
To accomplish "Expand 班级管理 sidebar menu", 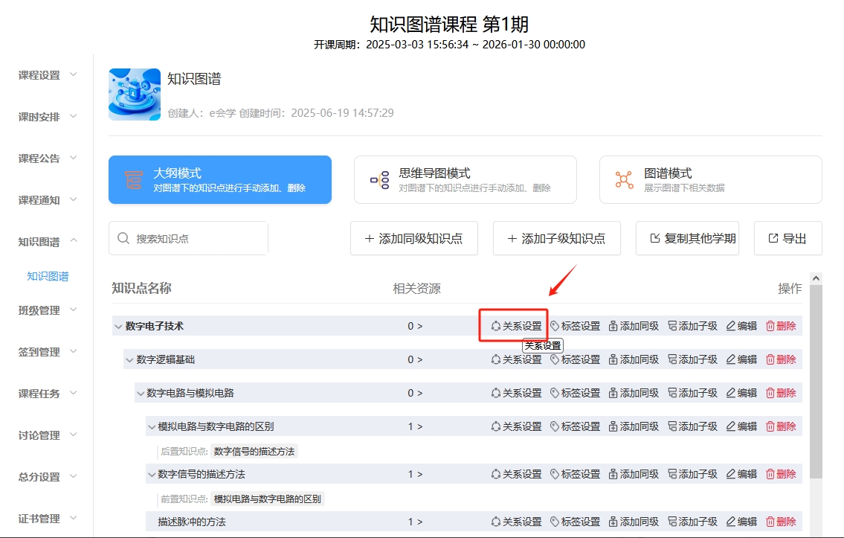I will (48, 310).
